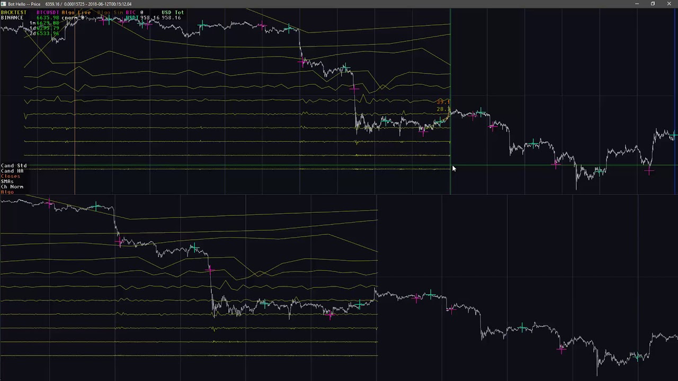This screenshot has width=678, height=381.
Task: Click the 1m price 6629.08
Action: click(x=48, y=23)
